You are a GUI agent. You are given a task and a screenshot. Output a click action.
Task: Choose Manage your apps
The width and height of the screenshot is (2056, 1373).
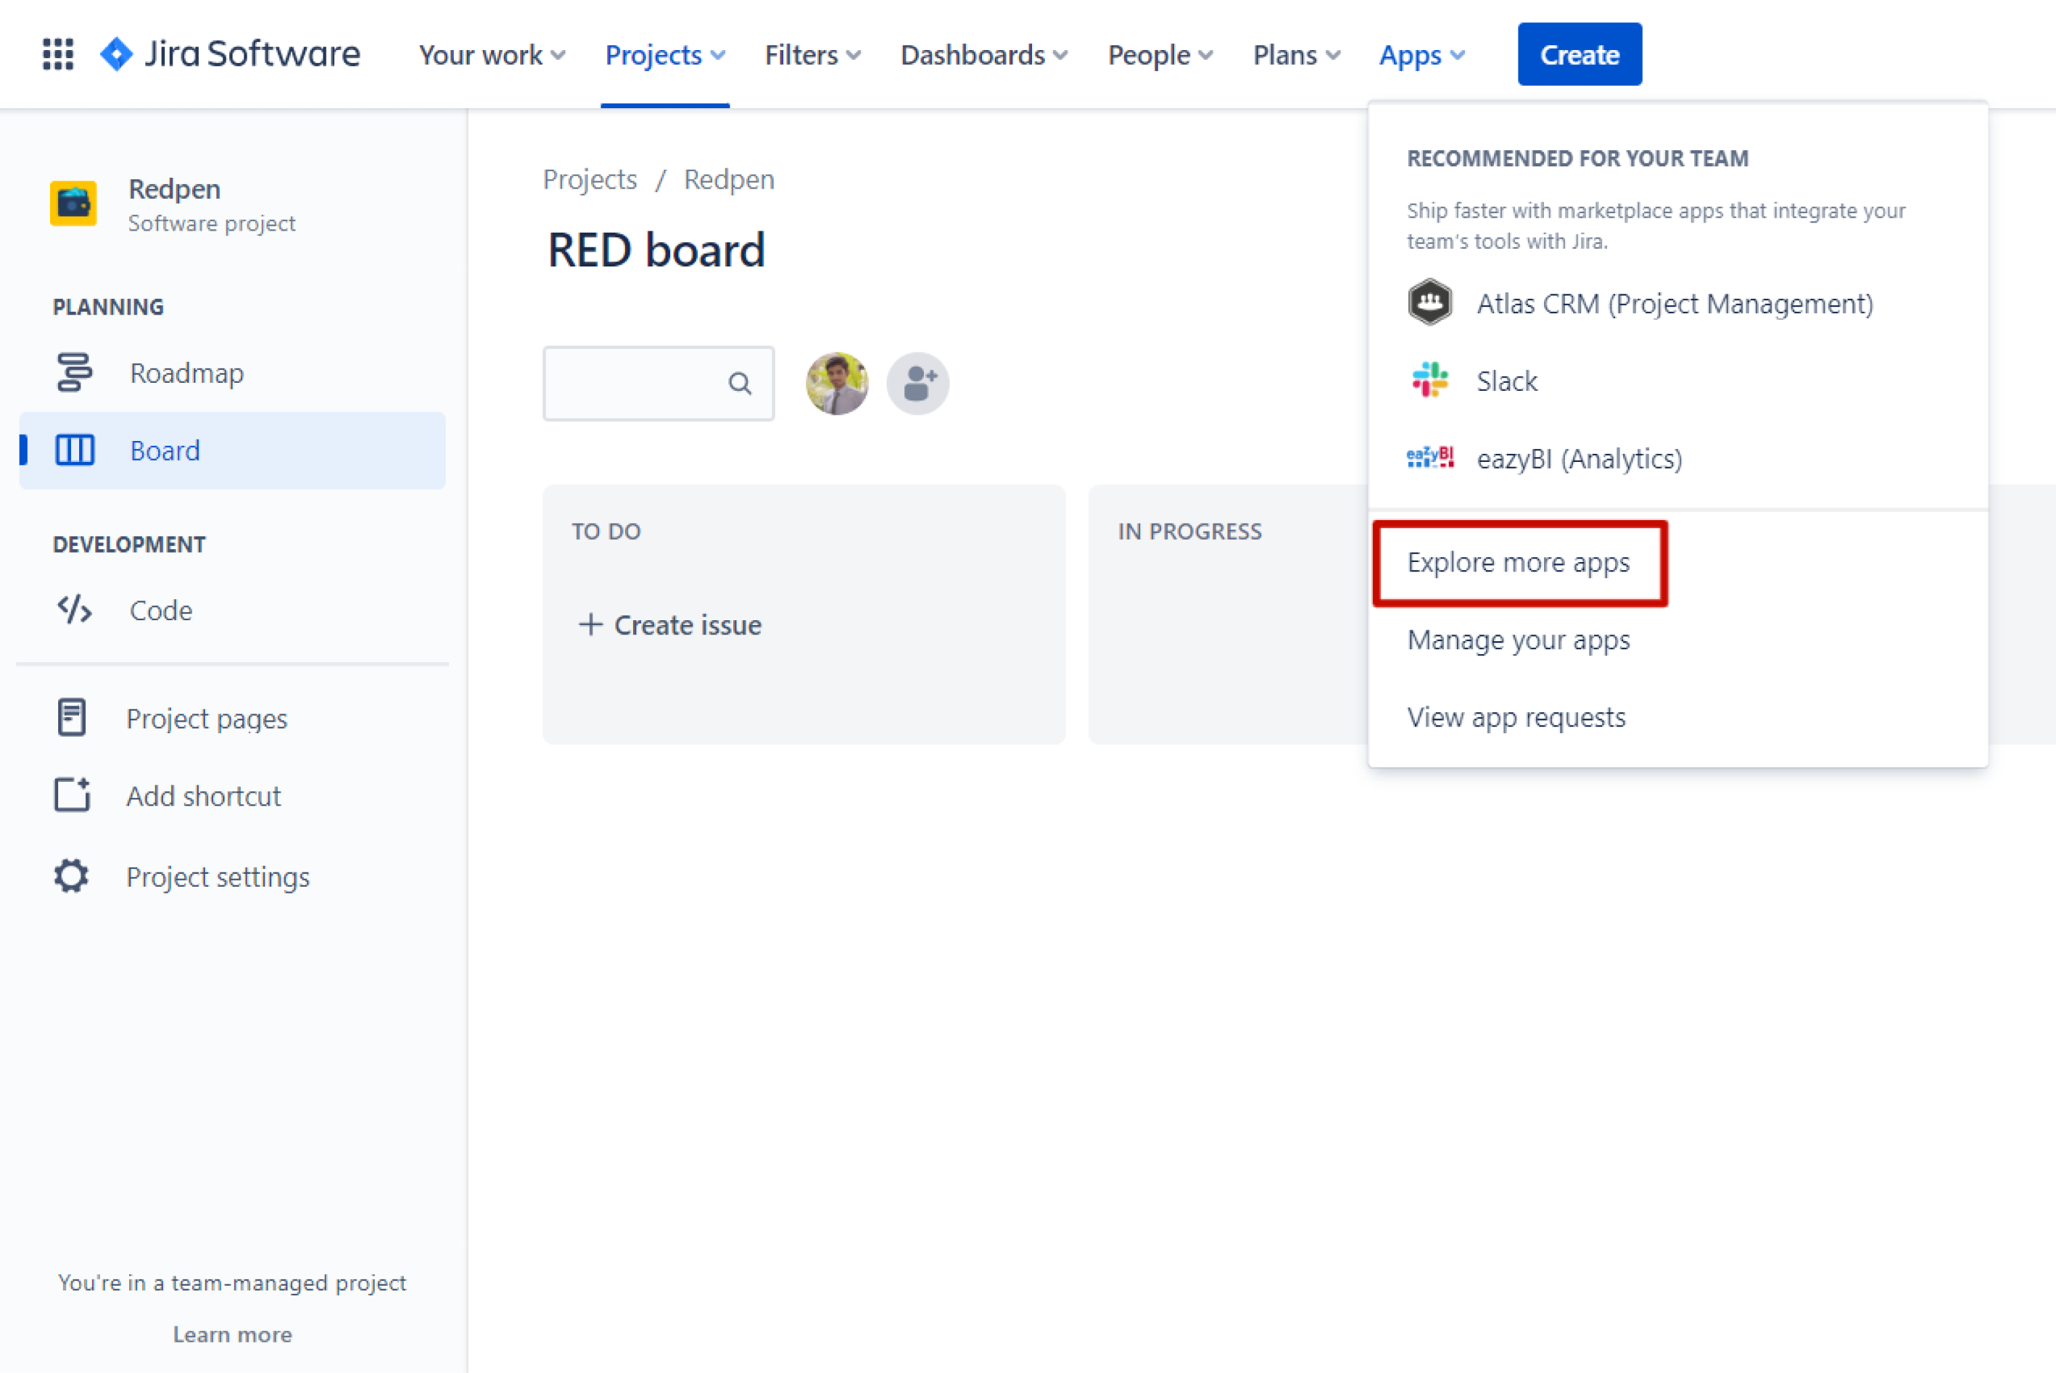pos(1678,639)
